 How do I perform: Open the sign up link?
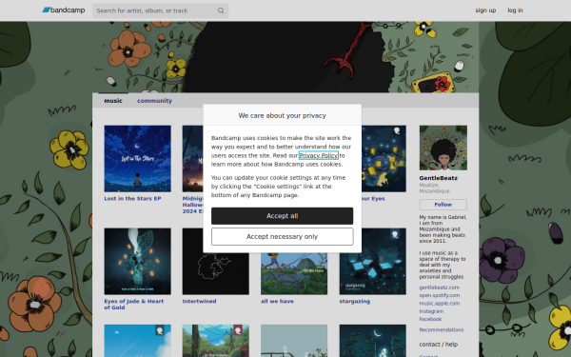coord(485,10)
